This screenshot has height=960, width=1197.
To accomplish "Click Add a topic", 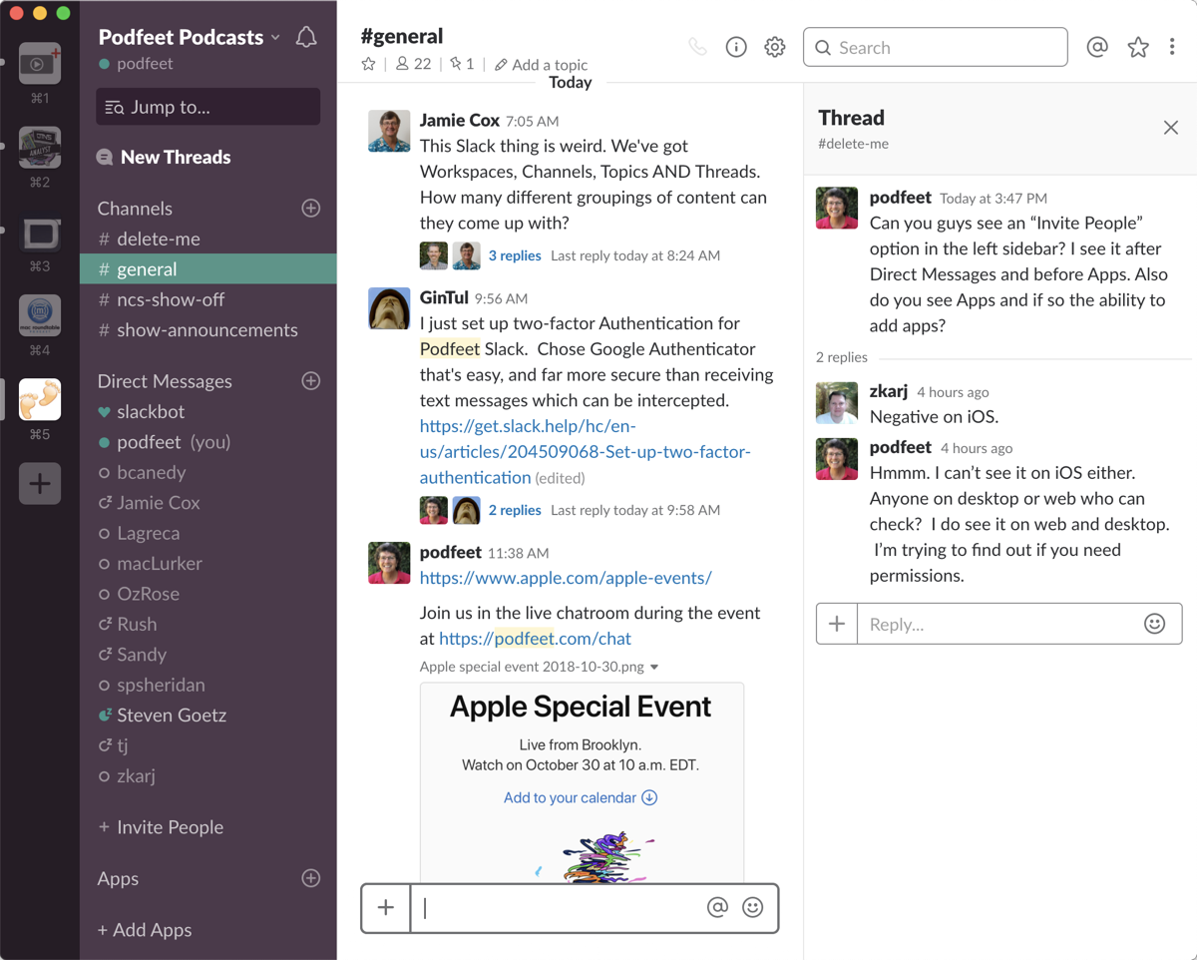I will (541, 64).
